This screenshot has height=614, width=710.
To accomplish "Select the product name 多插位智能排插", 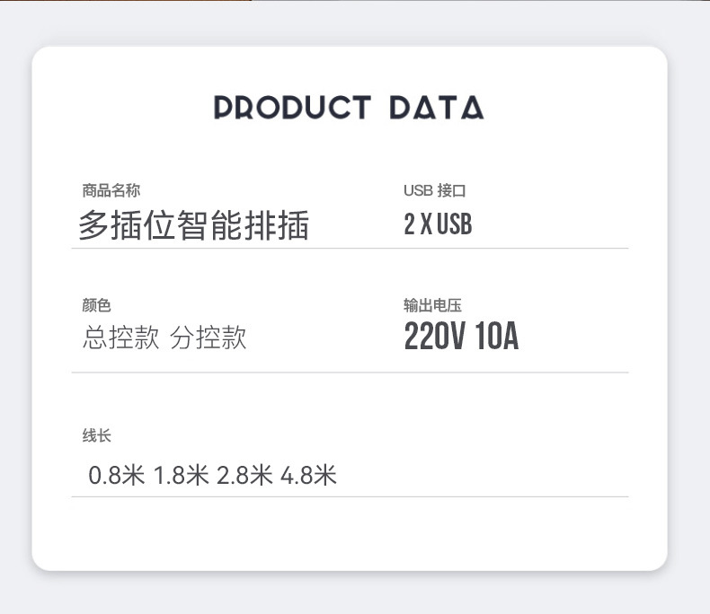I will pos(193,226).
